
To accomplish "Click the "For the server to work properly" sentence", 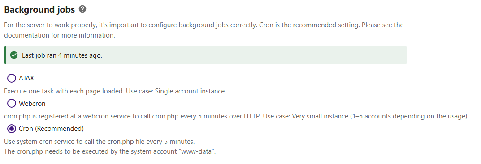I will (131, 25).
